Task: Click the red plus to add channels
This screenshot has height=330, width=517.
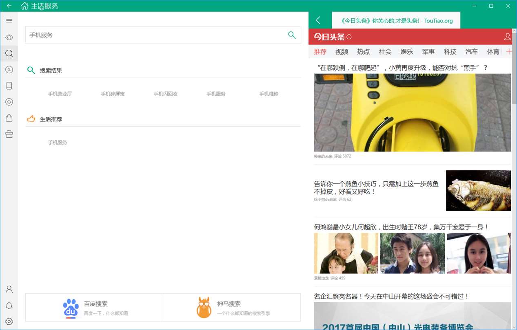Action: 509,51
